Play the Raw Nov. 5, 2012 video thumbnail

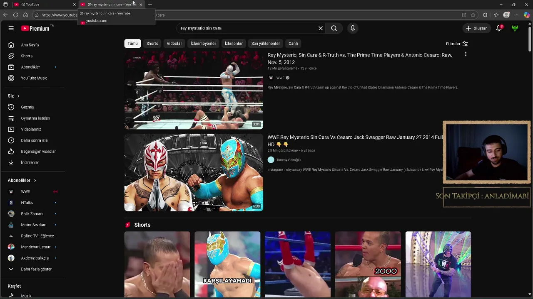click(194, 90)
